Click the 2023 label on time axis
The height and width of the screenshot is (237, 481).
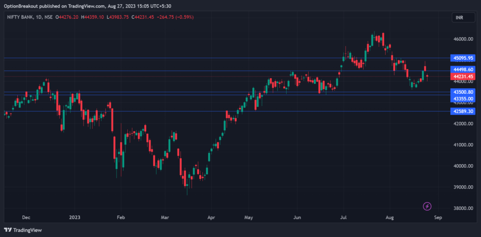tap(75, 217)
